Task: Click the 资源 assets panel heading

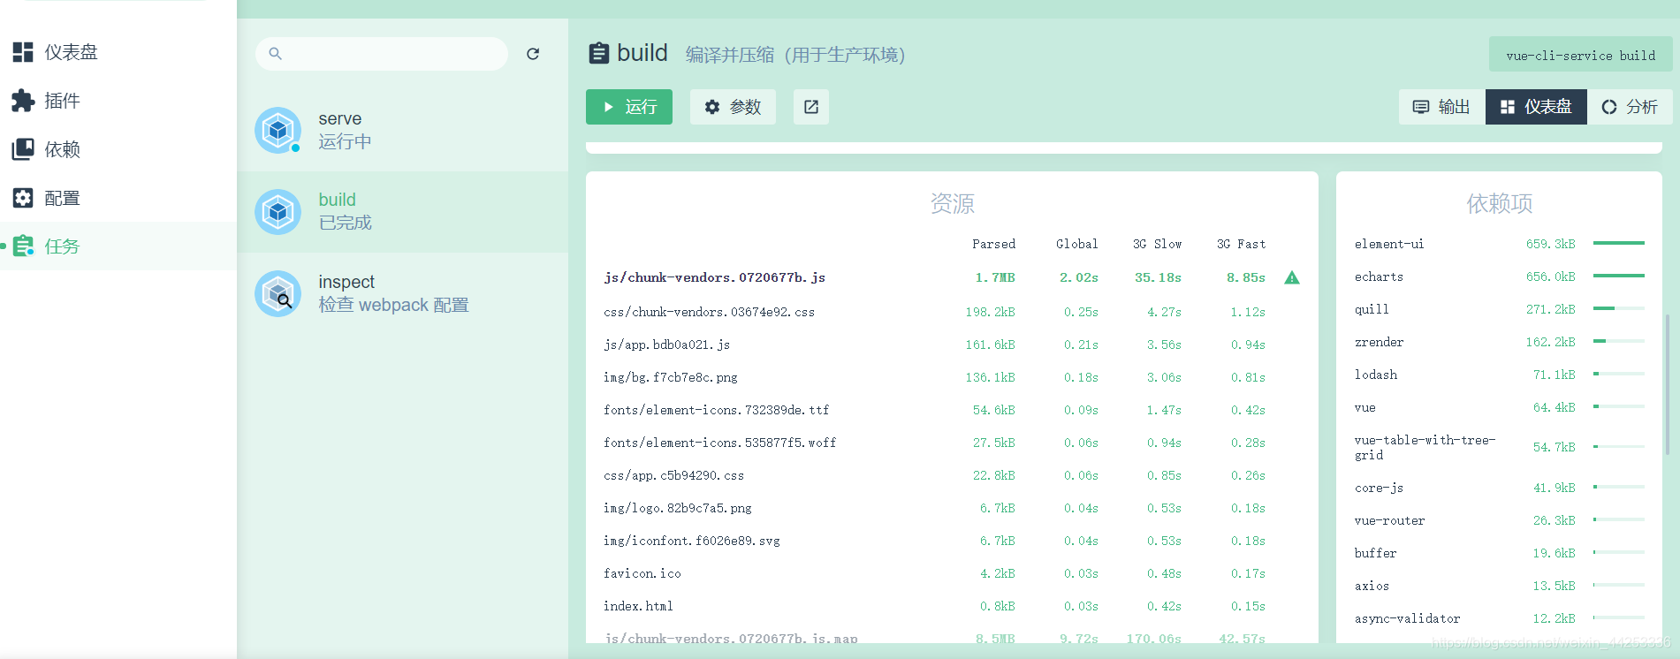Action: (x=952, y=204)
